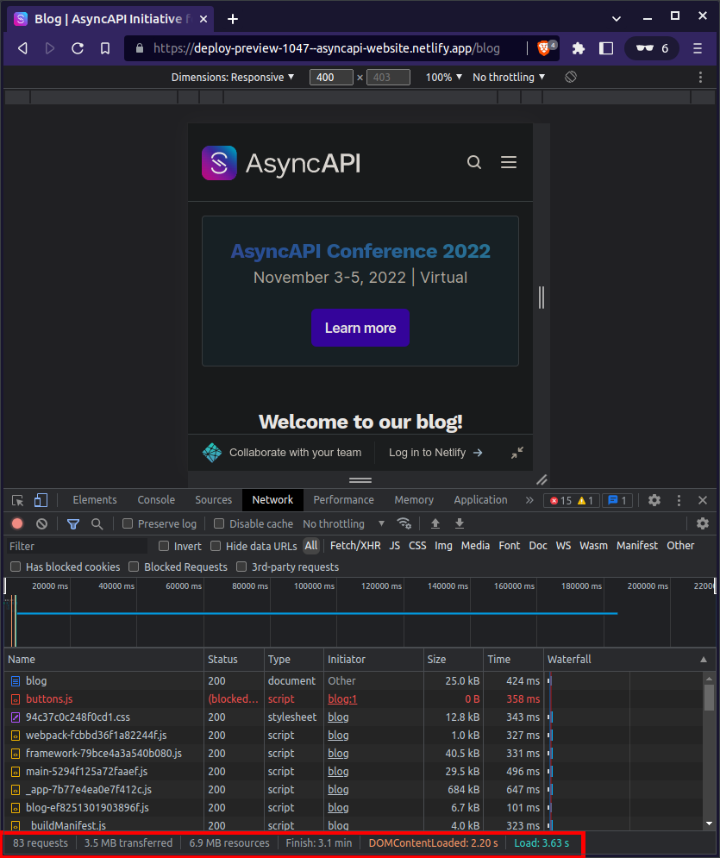Sort by Waterfall column arrow
This screenshot has width=720, height=858.
pyautogui.click(x=704, y=660)
